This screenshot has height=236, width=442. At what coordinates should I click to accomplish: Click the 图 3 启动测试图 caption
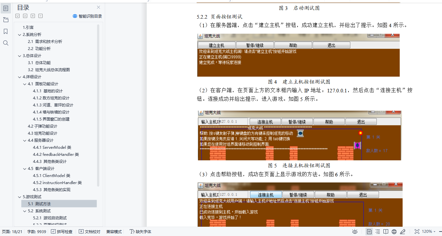click(299, 8)
